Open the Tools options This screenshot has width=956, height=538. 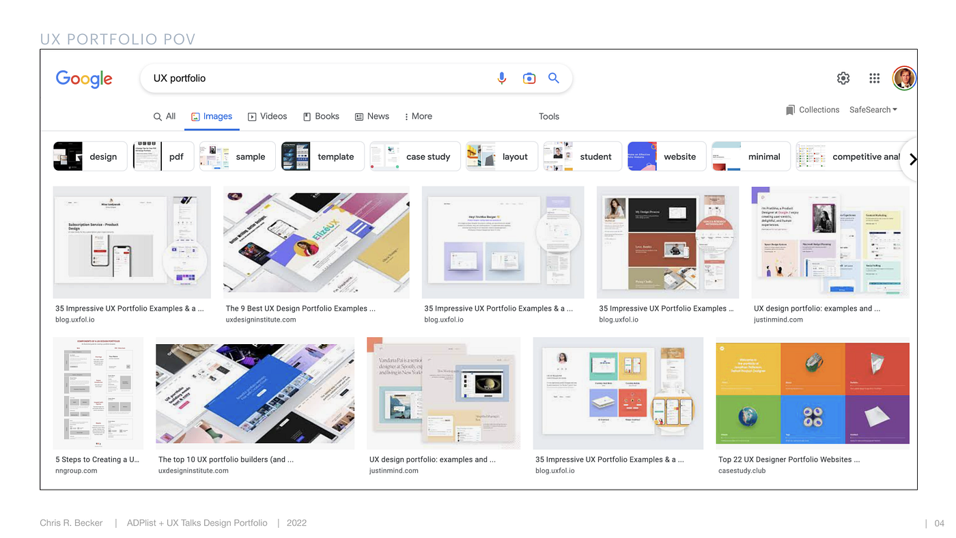[548, 116]
